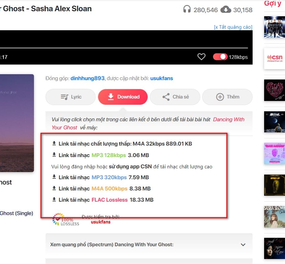
Task: Click the headphones listen count icon
Action: click(x=187, y=9)
